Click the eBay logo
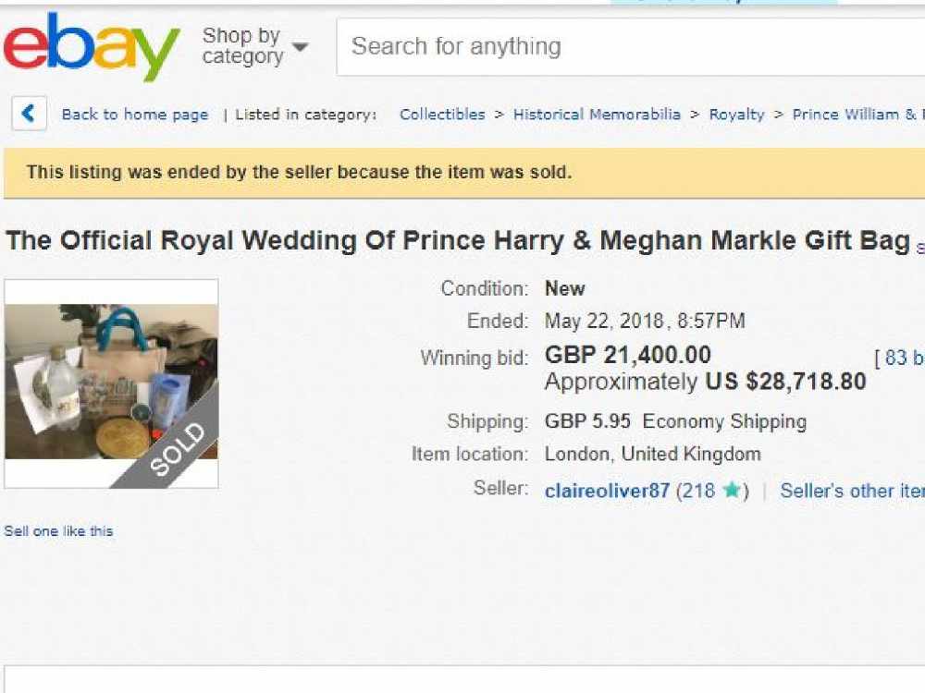 click(x=92, y=48)
